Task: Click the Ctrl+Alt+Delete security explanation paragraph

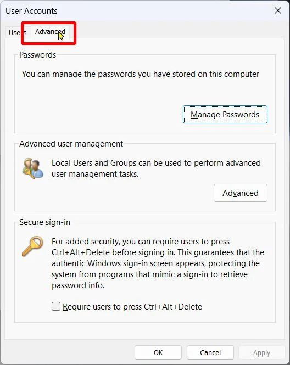Action: point(158,263)
